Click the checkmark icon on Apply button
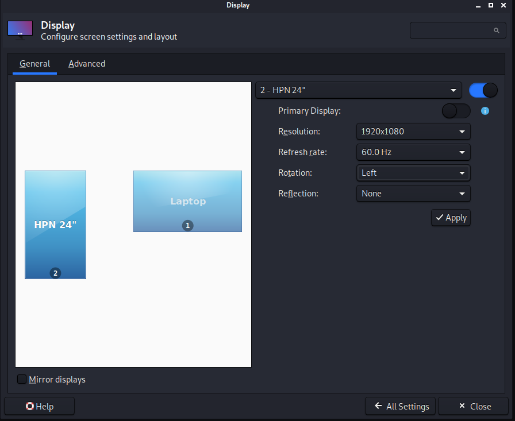515x421 pixels. click(x=439, y=218)
